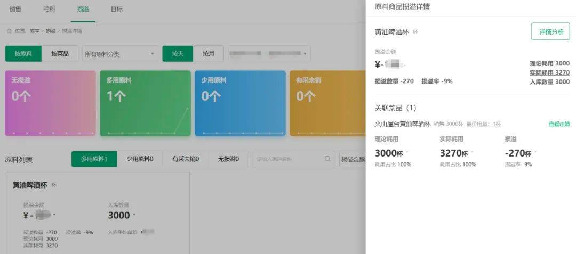
Task: Click the 详情分析 button
Action: pyautogui.click(x=550, y=31)
